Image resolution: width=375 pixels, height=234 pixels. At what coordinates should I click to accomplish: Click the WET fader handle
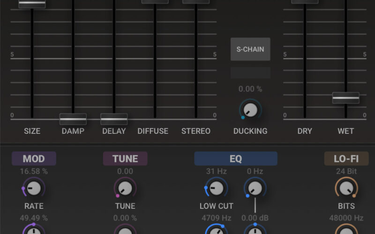coord(346,98)
